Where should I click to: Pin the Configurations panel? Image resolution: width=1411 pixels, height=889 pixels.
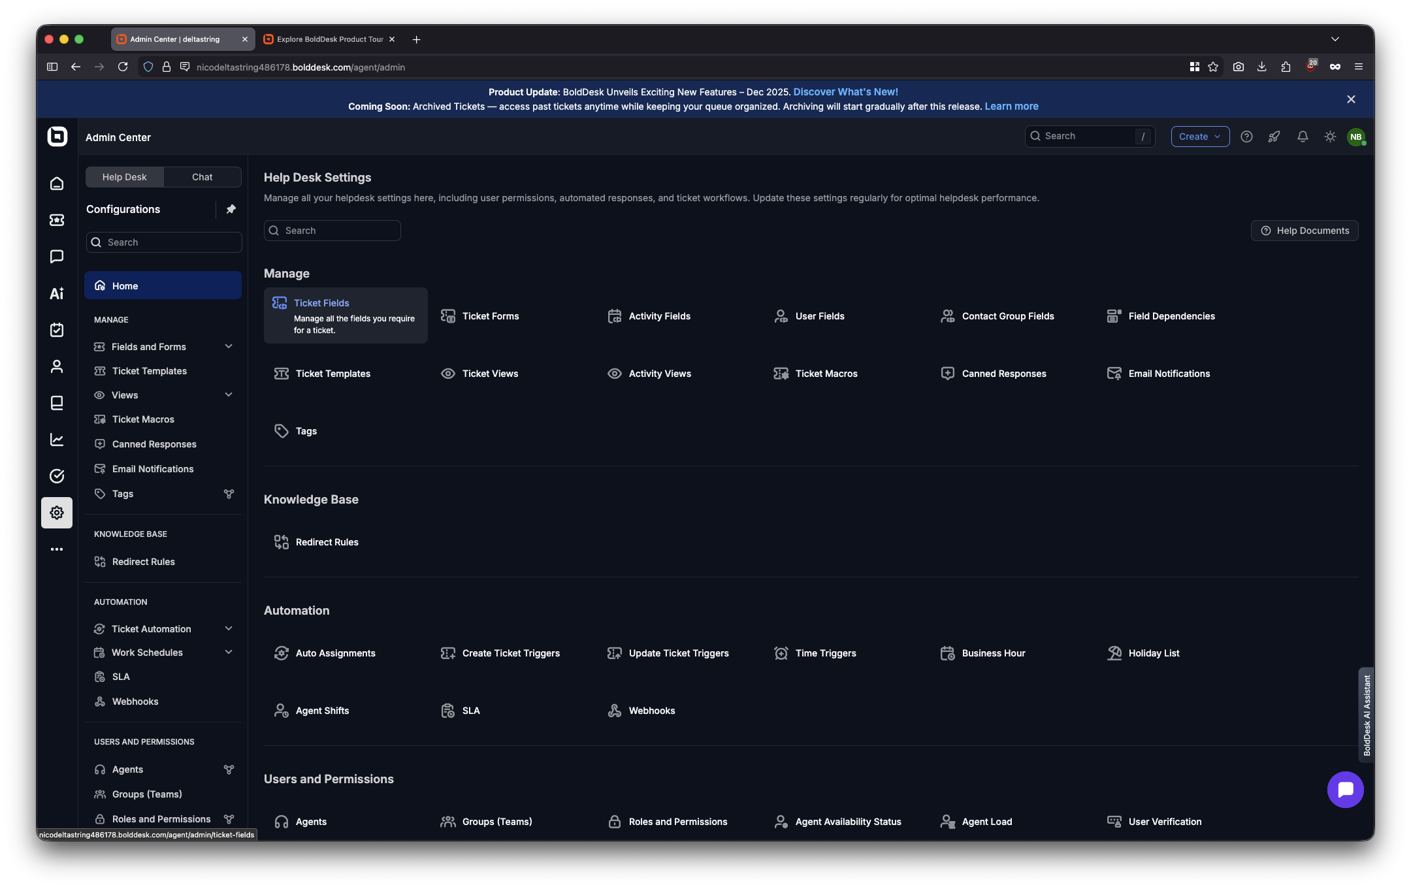[231, 209]
